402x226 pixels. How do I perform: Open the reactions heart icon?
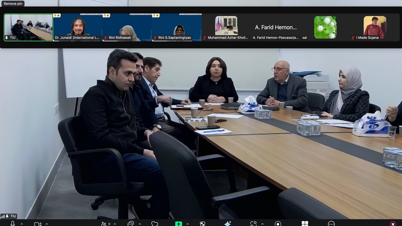pos(155,224)
